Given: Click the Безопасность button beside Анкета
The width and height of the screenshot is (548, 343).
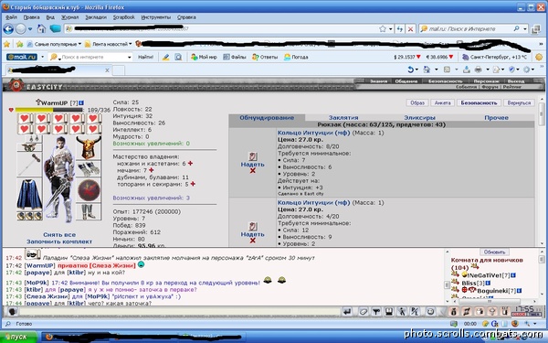Looking at the screenshot, I should pyautogui.click(x=479, y=102).
